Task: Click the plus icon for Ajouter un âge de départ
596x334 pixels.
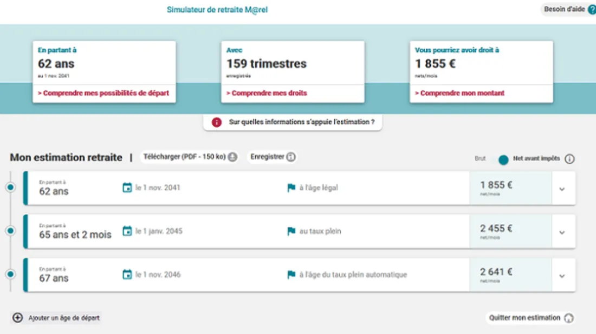Action: 18,318
